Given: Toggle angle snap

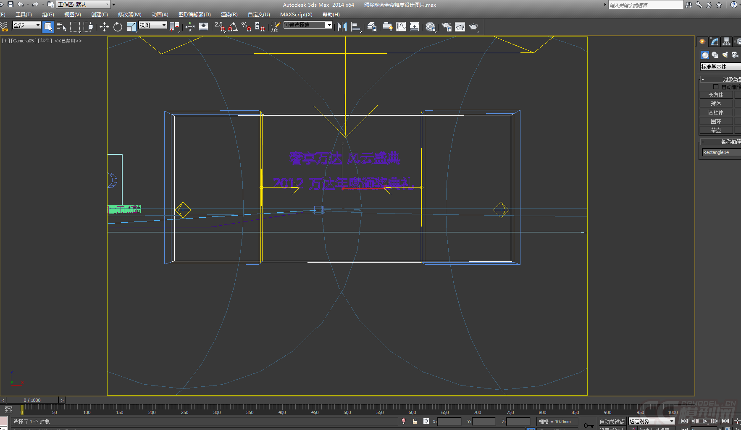Looking at the screenshot, I should 233,27.
